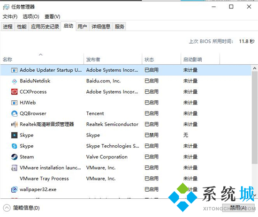This screenshot has height=217, width=258.
Task: Select the 启动 tab
Action: [68, 26]
